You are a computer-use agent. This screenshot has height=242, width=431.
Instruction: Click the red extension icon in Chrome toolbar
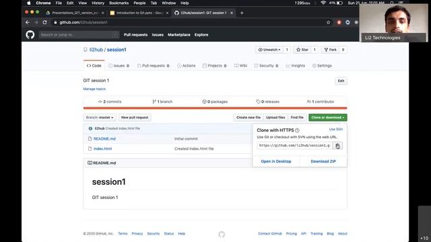click(x=339, y=22)
